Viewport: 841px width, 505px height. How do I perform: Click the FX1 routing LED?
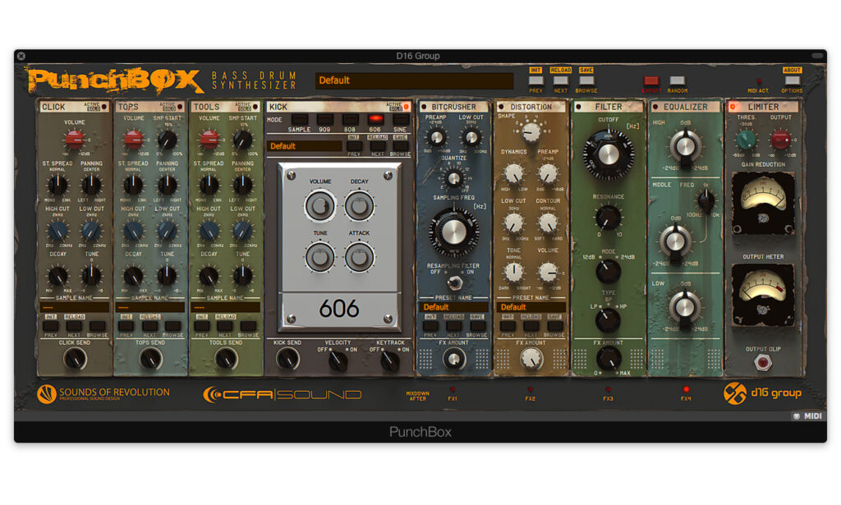(453, 390)
